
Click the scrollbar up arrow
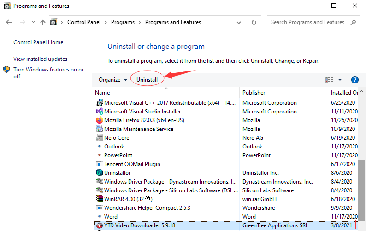[x=362, y=91]
